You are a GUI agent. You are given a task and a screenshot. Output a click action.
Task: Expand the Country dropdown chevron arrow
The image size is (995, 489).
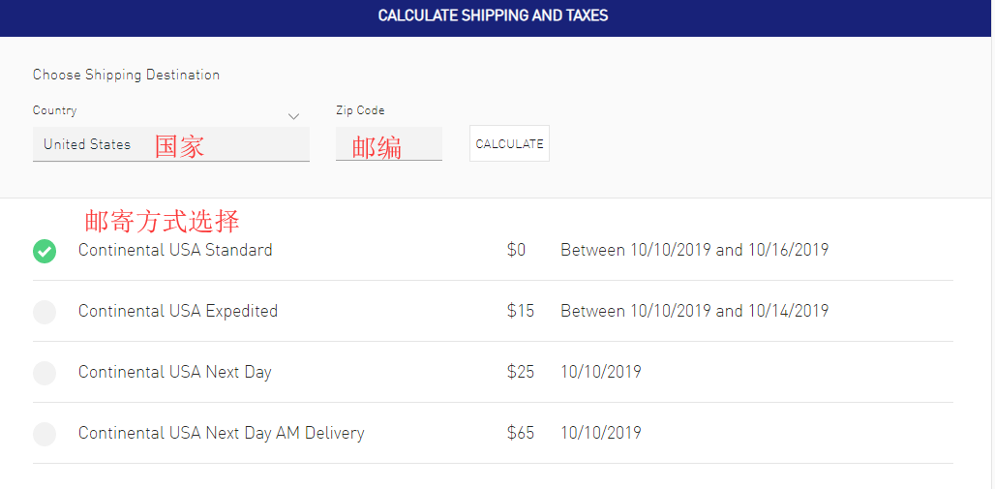coord(294,117)
